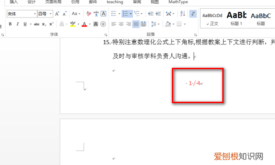This screenshot has height=165, width=275.
Task: Apply bullet list icon
Action: click(114, 13)
